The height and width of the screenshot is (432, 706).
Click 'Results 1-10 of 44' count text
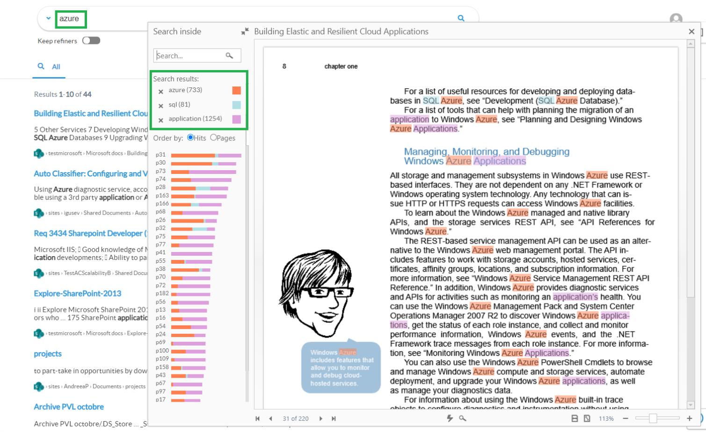(63, 94)
